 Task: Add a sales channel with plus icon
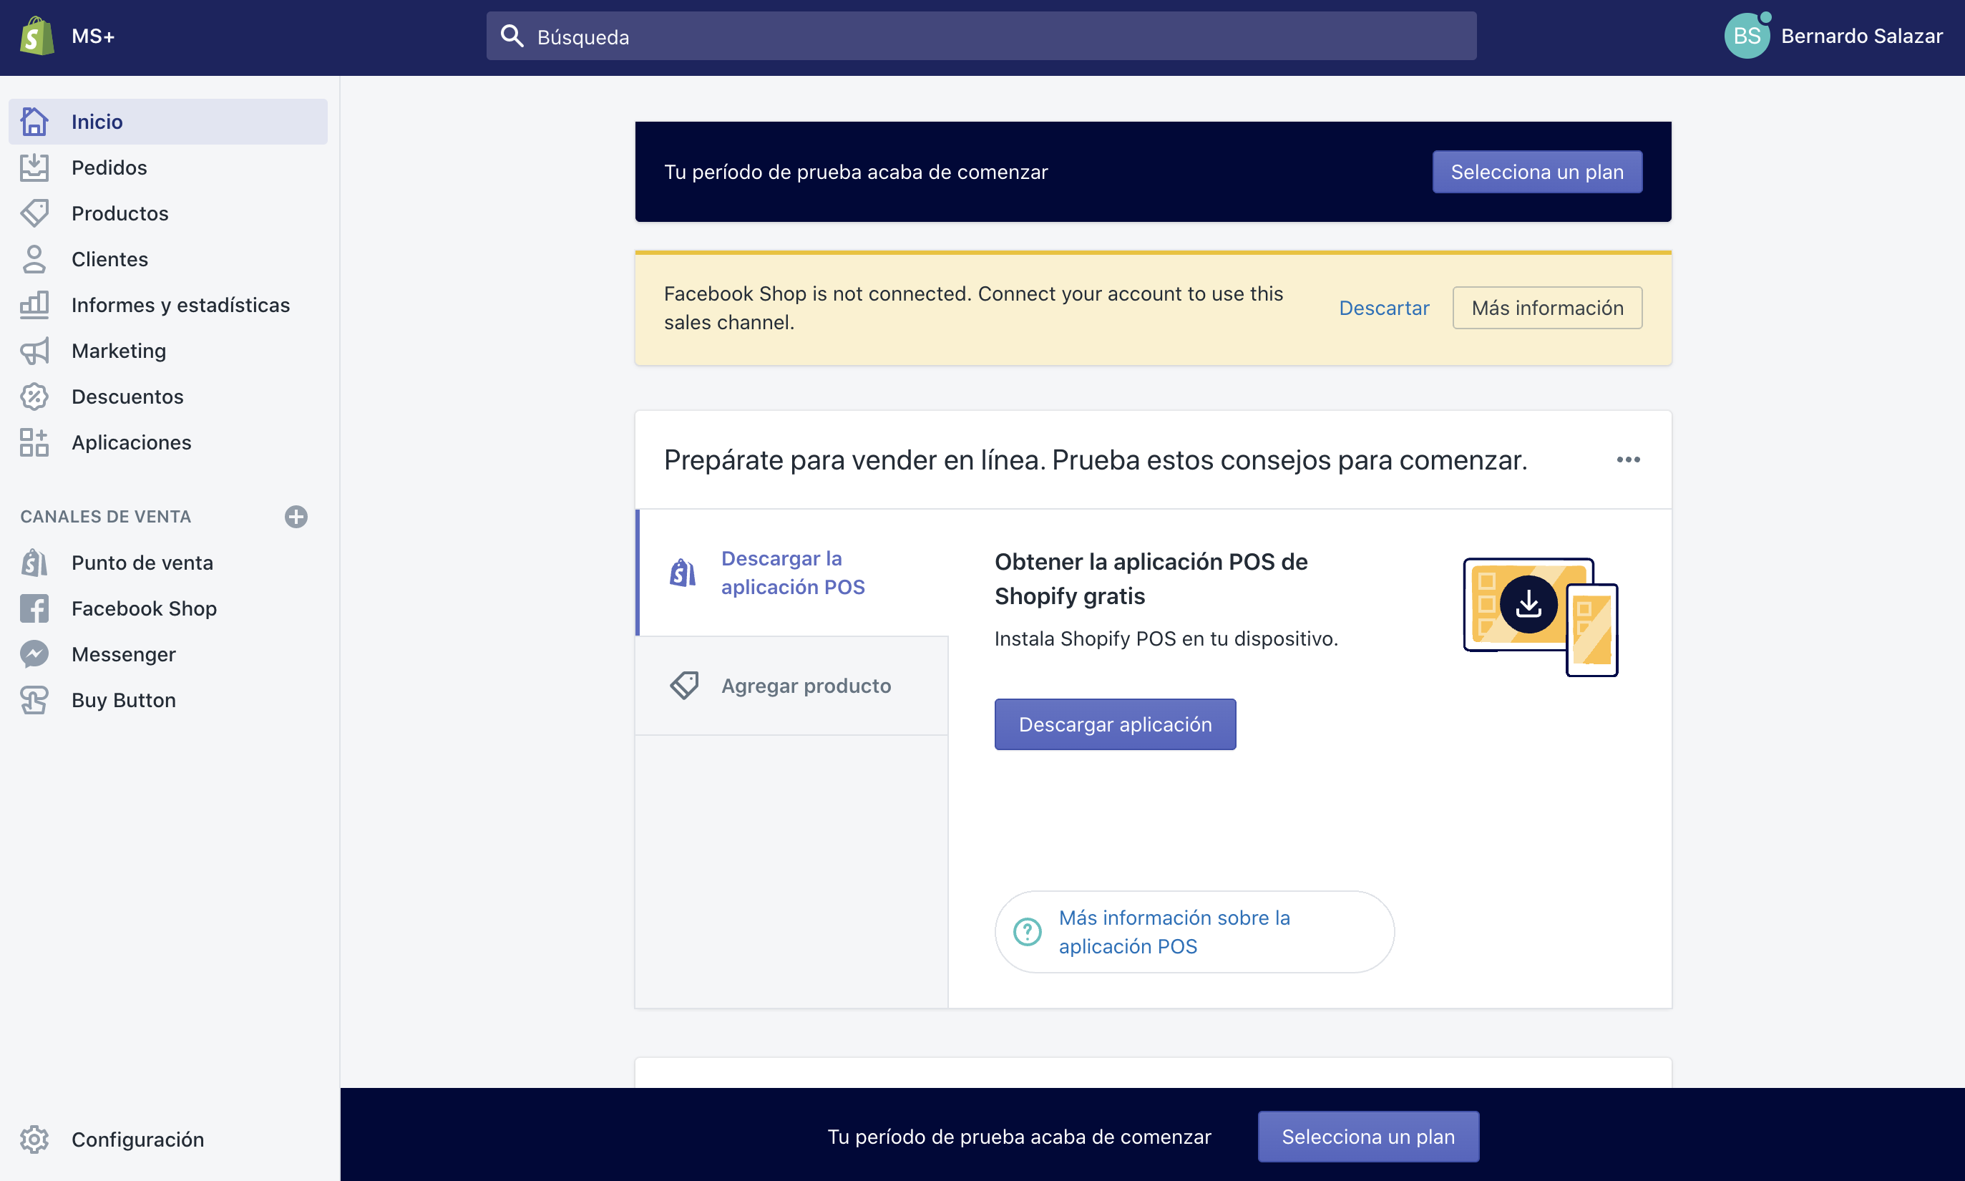tap(296, 517)
